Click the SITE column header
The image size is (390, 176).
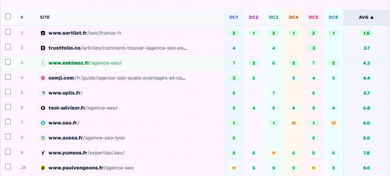(45, 17)
